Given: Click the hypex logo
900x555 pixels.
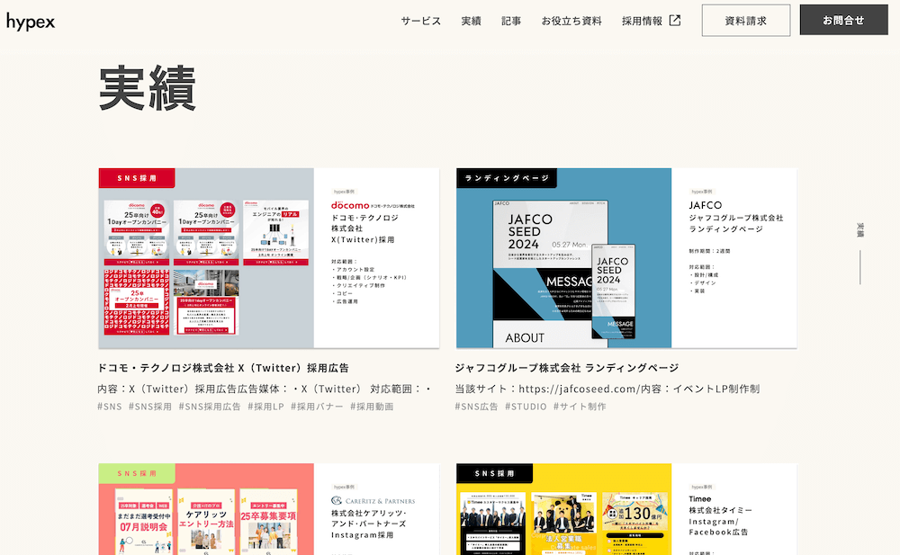Looking at the screenshot, I should 31,22.
